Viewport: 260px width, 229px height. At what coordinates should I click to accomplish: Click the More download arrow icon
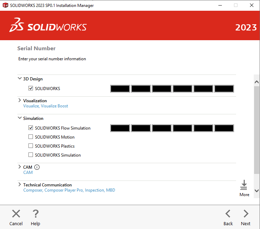coord(244,185)
